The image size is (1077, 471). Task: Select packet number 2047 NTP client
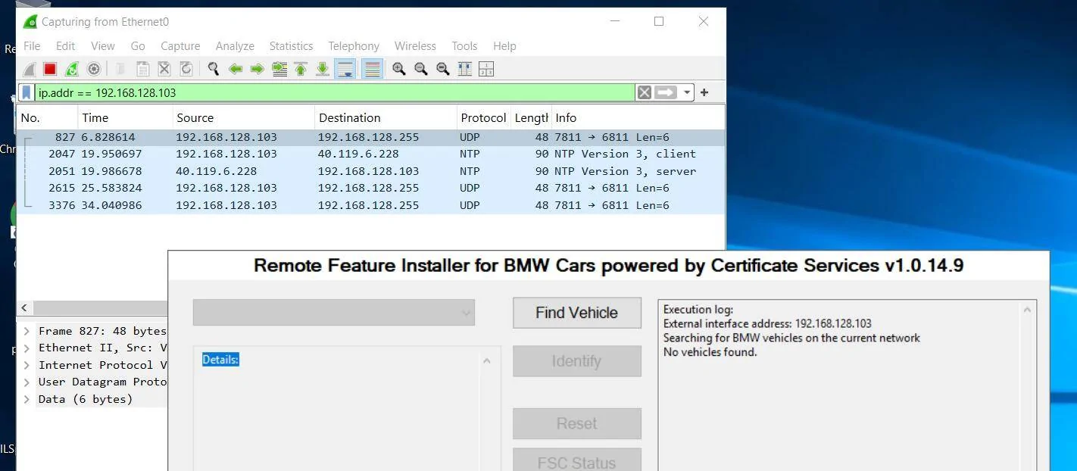370,154
